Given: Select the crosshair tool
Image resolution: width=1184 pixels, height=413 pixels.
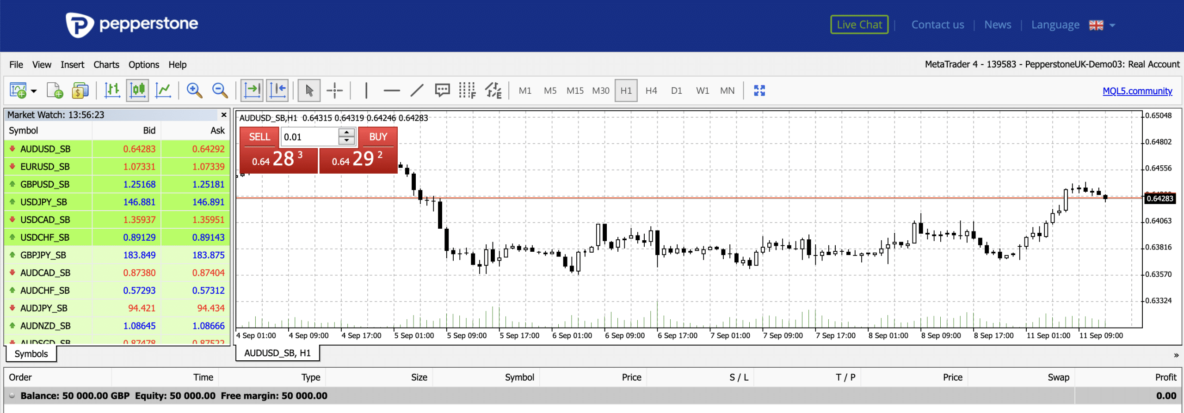Looking at the screenshot, I should coord(334,91).
